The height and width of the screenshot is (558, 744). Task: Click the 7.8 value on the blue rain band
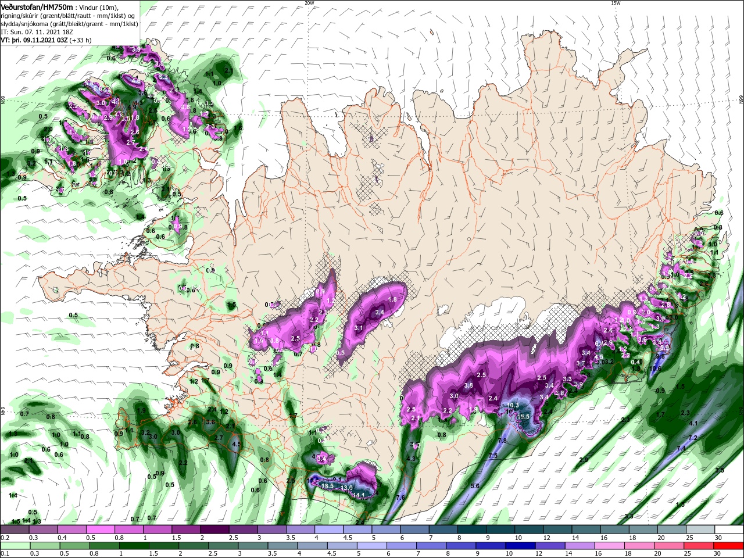coord(502,441)
